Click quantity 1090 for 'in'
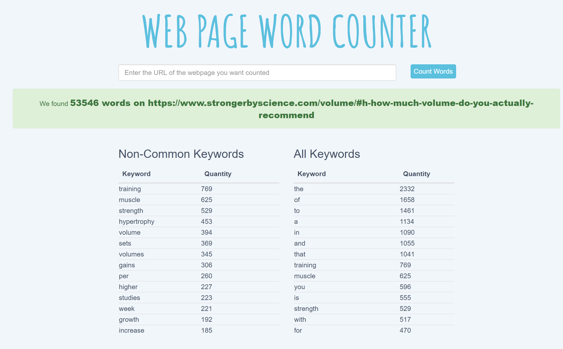 tap(407, 232)
